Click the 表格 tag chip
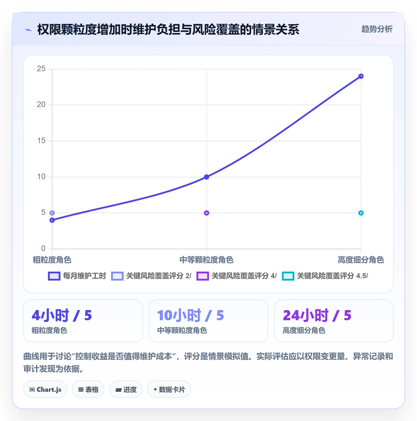 click(x=88, y=389)
